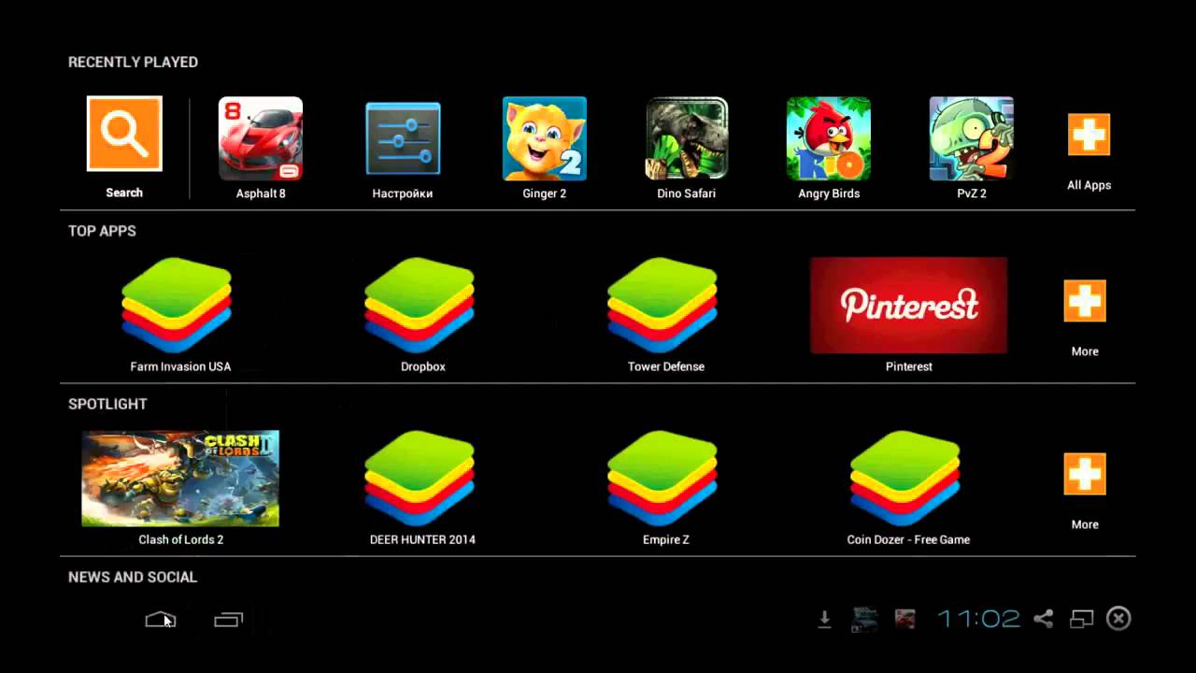The height and width of the screenshot is (673, 1196).
Task: Show More apps in Spotlight row
Action: pos(1085,474)
